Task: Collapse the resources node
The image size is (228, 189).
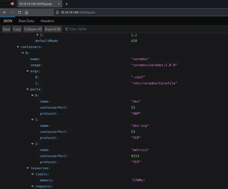Action: [x=28, y=168]
